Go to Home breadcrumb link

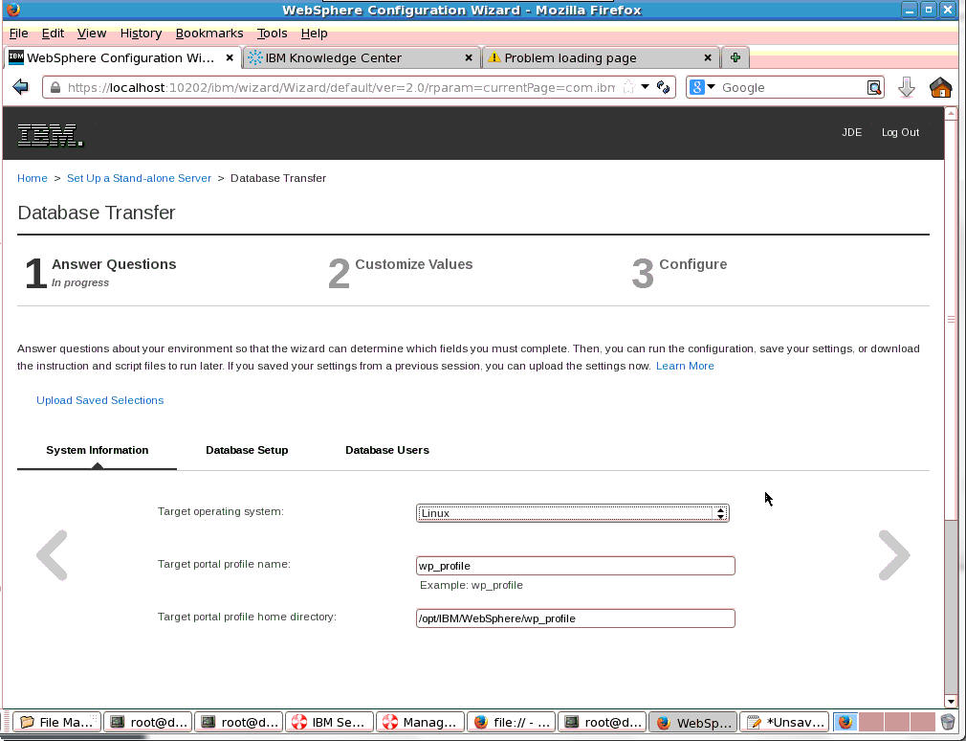[32, 178]
